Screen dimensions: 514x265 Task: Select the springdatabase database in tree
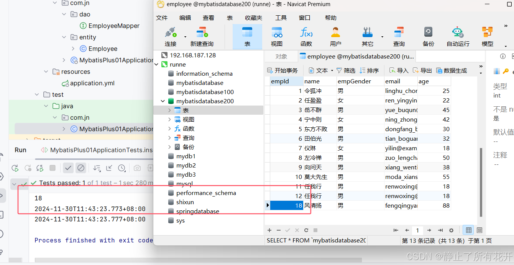[x=197, y=211]
